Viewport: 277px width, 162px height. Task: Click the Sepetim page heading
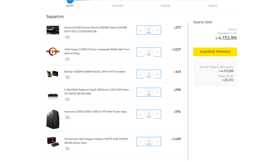[55, 17]
